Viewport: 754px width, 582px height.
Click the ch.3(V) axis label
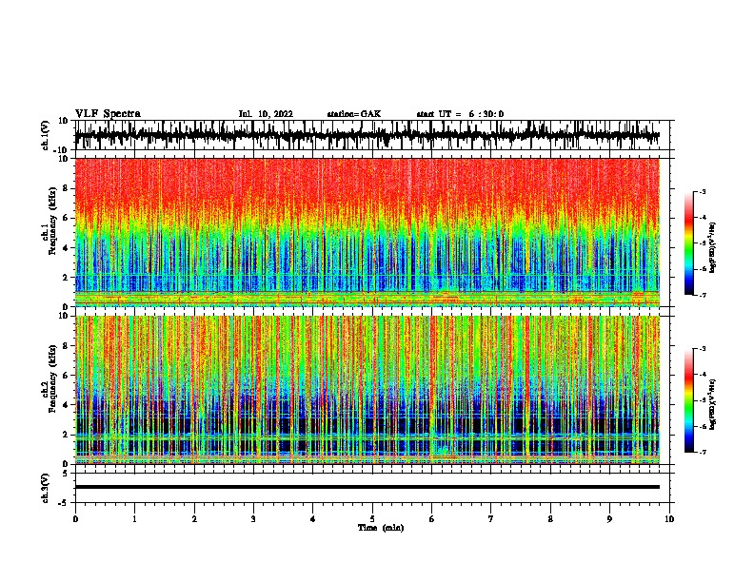(x=46, y=488)
